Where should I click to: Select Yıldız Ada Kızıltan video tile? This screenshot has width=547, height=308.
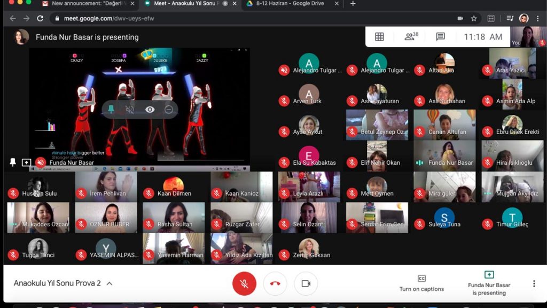click(241, 248)
